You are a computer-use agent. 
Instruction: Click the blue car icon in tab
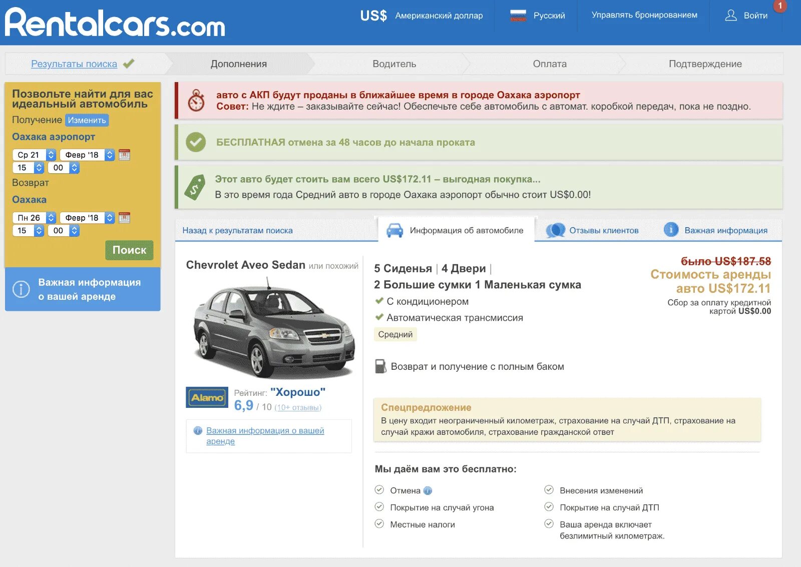pyautogui.click(x=395, y=230)
